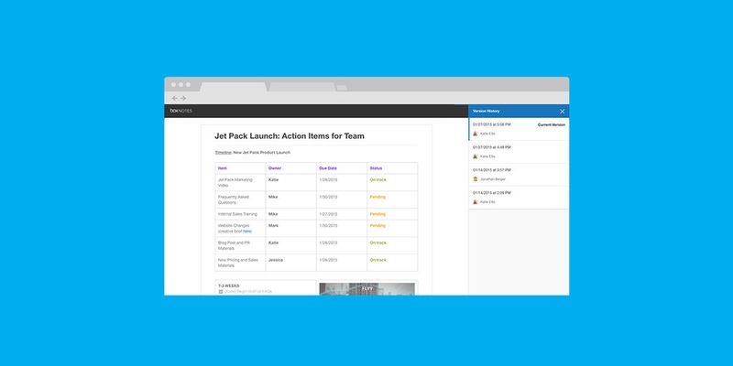Click the 'T-3 WEEKS' heading
The height and width of the screenshot is (366, 733).
tap(228, 285)
